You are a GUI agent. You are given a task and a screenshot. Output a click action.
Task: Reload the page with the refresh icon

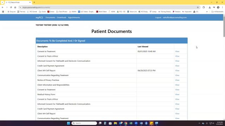point(11,7)
